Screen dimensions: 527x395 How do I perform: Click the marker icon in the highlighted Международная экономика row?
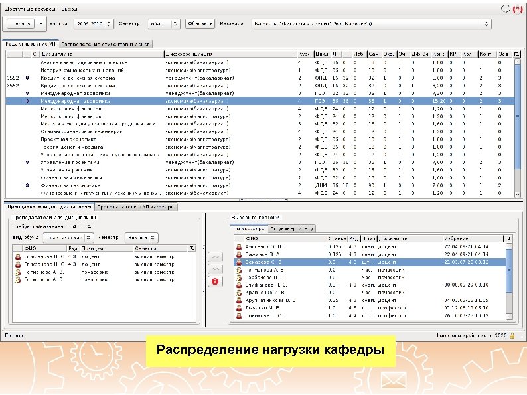point(27,101)
